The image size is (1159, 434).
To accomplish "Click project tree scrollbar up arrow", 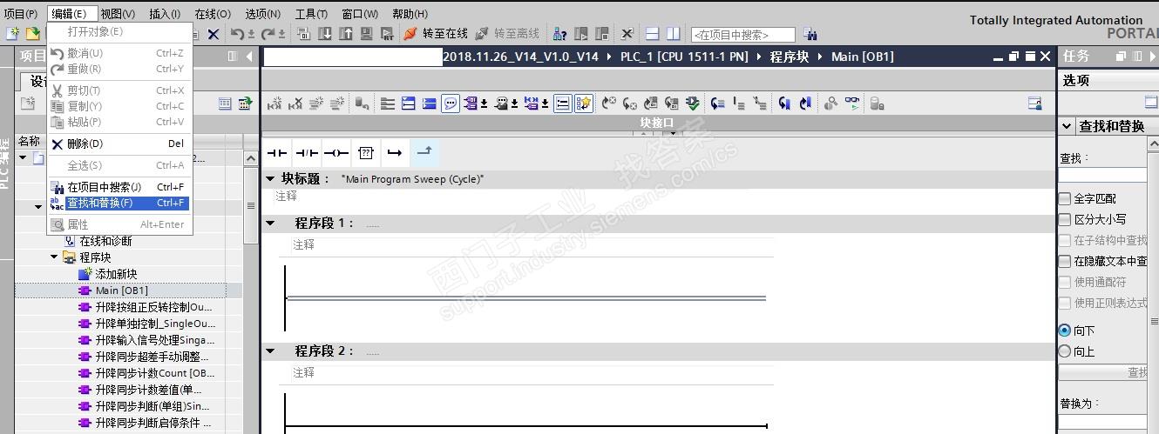I will tap(251, 158).
